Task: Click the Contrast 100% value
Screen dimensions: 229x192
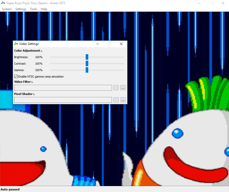Action: [39, 64]
